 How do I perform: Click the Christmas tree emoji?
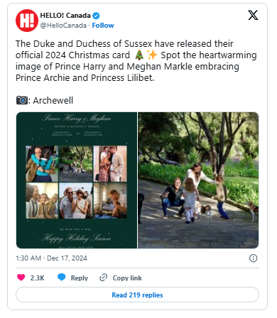[139, 55]
